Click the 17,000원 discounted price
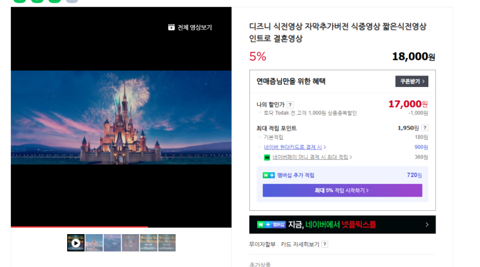 point(408,104)
